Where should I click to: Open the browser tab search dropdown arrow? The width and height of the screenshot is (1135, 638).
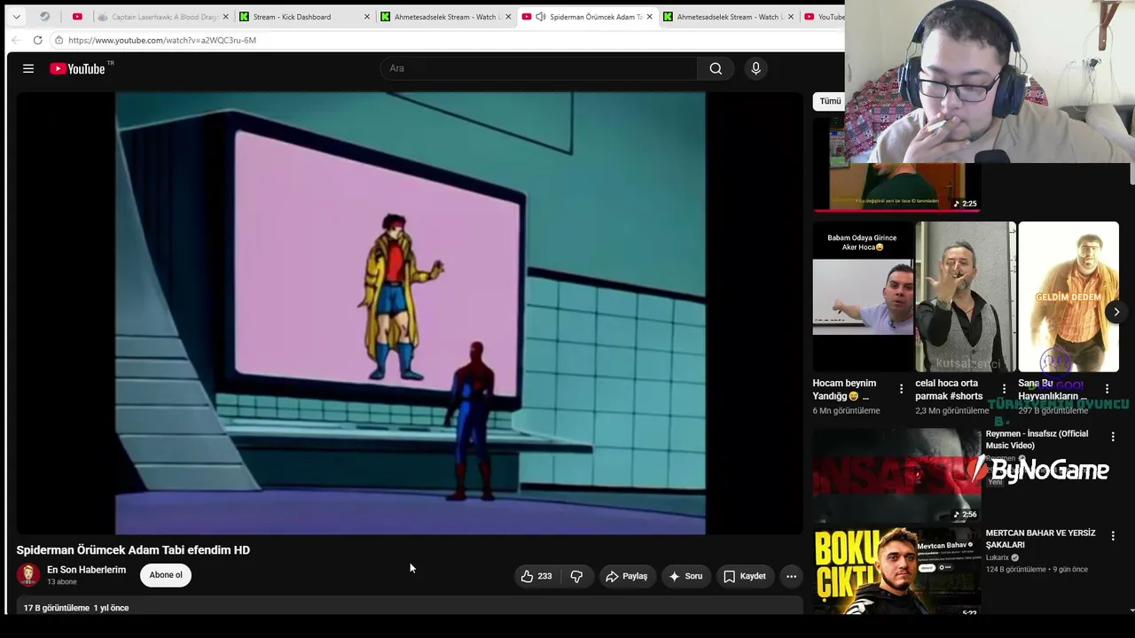[x=16, y=17]
